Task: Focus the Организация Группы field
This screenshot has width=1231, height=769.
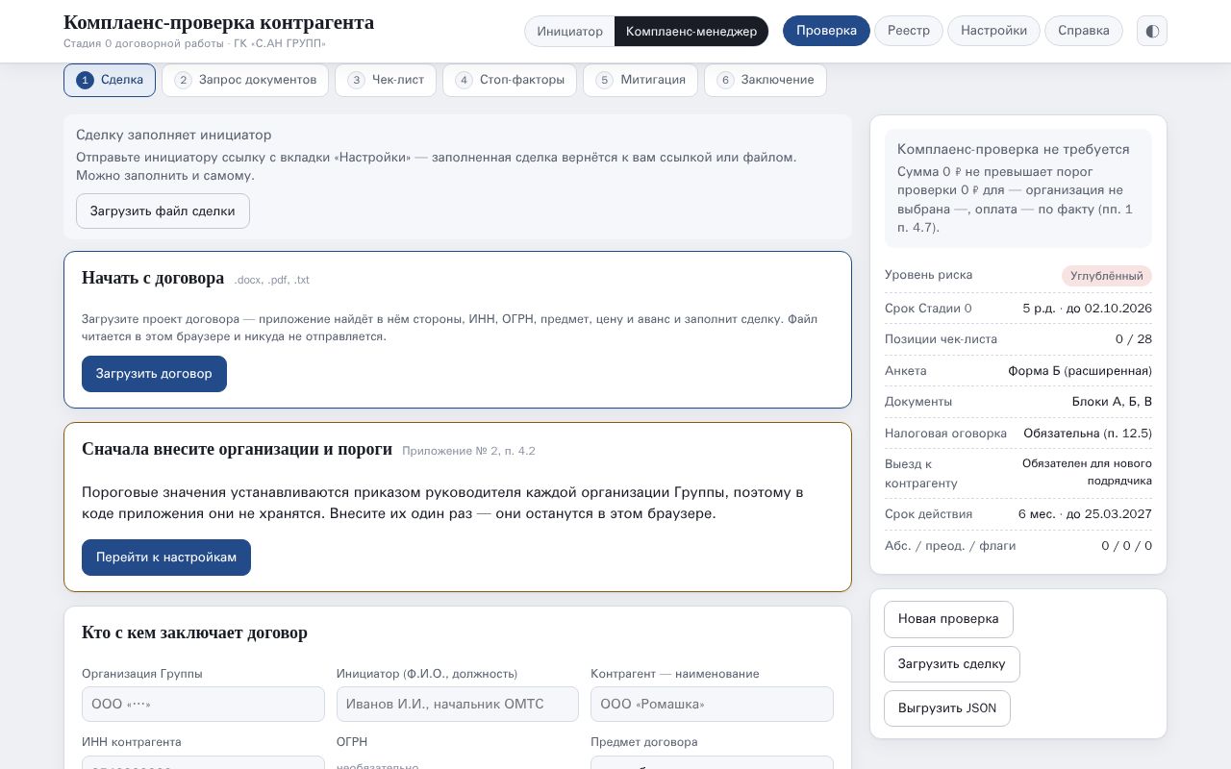Action: [x=203, y=704]
